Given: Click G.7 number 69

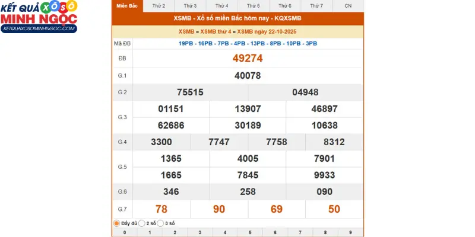Looking at the screenshot, I should pyautogui.click(x=277, y=209).
